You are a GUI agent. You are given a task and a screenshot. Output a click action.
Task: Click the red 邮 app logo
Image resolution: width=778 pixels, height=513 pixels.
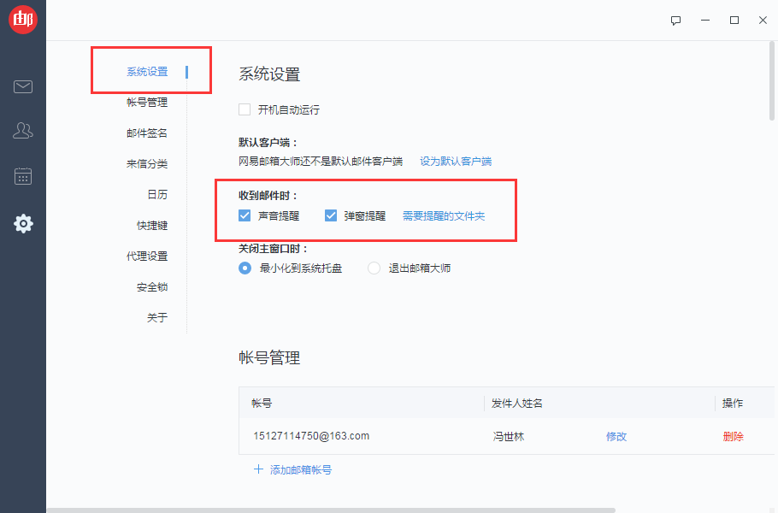[23, 19]
